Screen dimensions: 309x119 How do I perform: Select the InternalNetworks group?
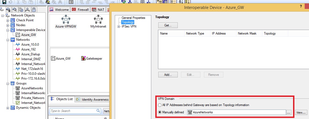33,93
